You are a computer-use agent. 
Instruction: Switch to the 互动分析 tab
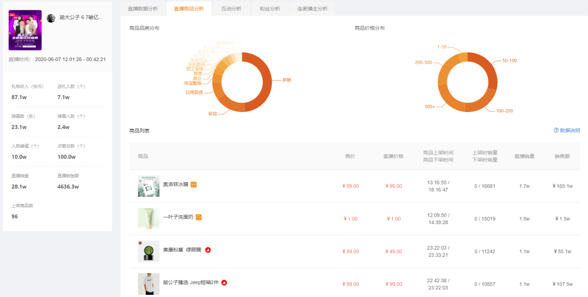pyautogui.click(x=231, y=9)
